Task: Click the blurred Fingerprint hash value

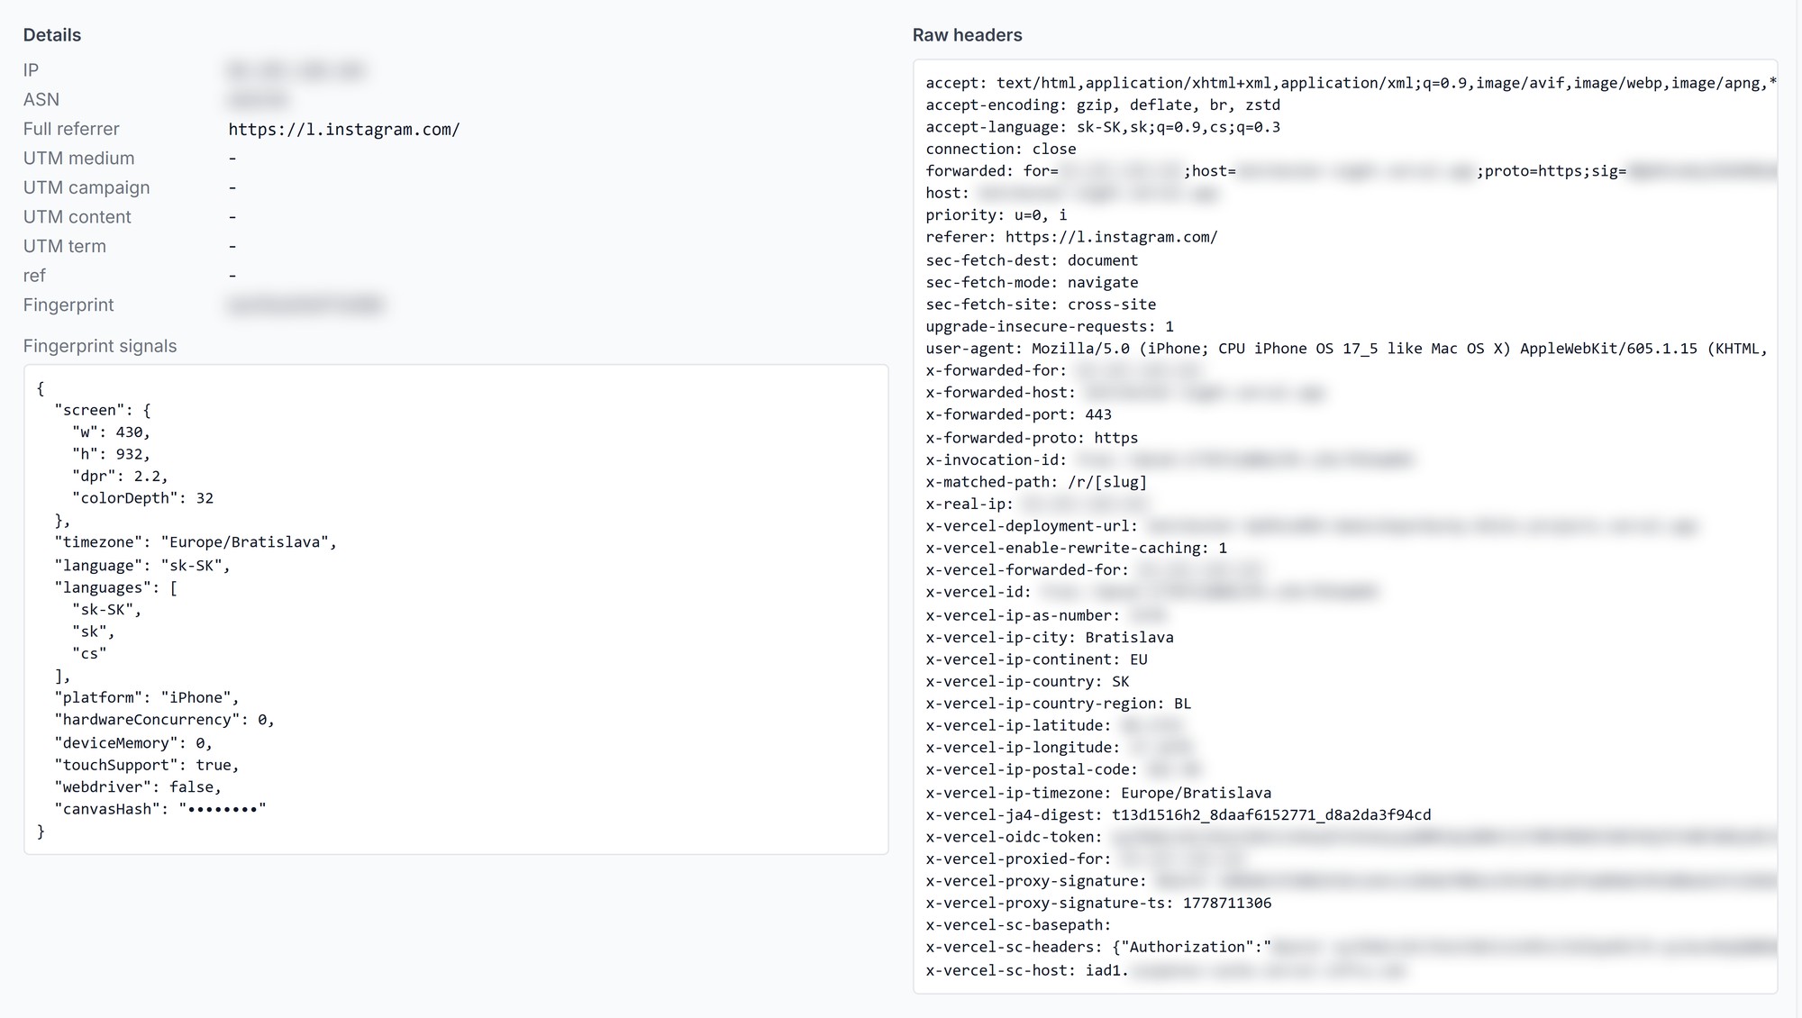Action: coord(305,304)
